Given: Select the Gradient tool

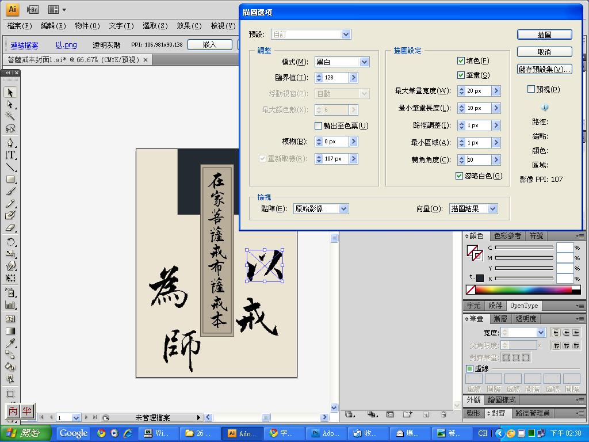Looking at the screenshot, I should (x=10, y=331).
